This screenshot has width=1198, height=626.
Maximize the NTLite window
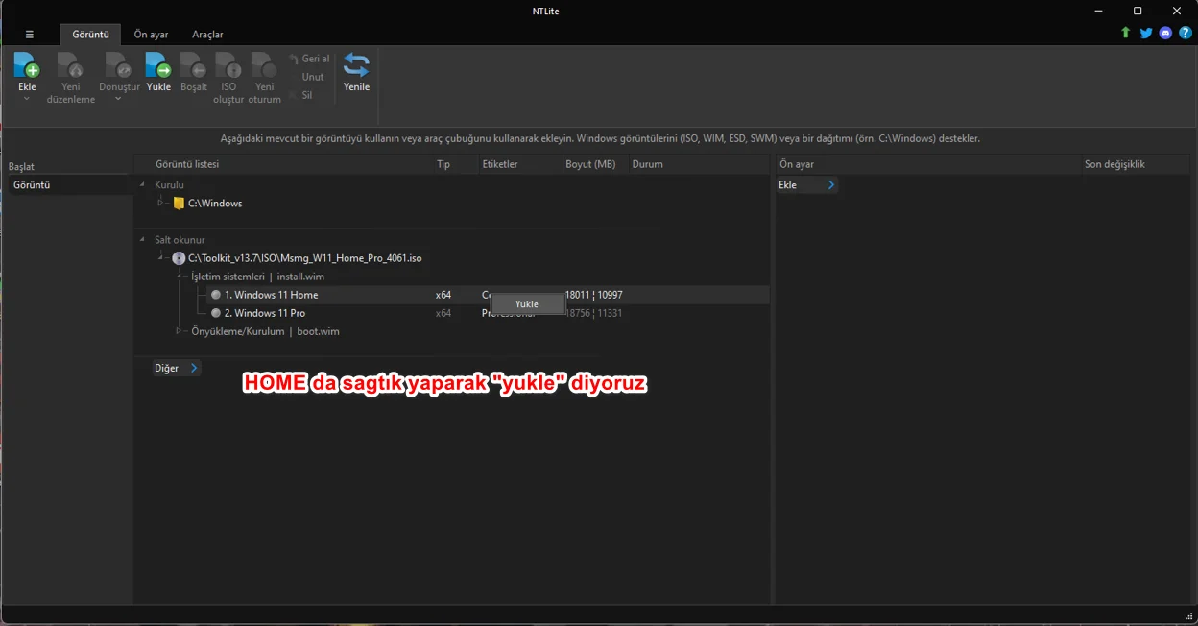(1138, 11)
